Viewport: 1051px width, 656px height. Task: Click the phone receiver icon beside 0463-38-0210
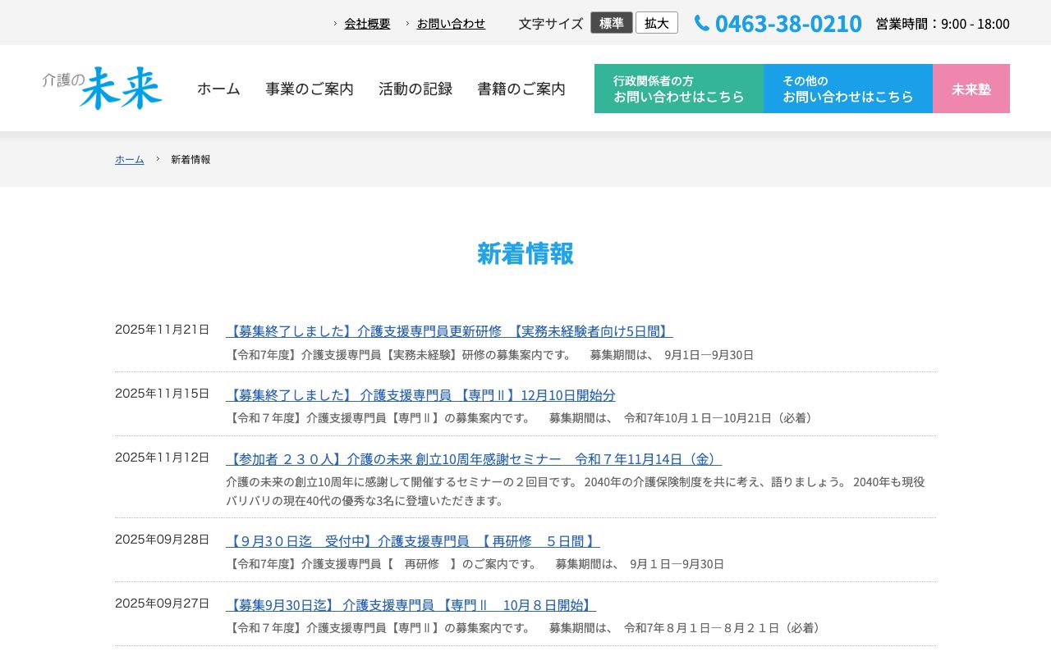click(x=702, y=23)
